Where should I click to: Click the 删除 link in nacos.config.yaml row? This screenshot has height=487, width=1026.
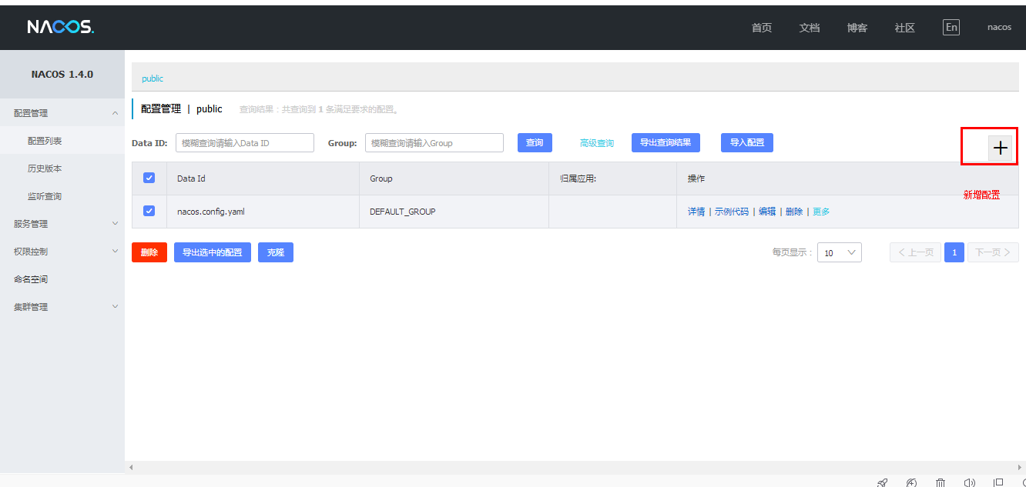tap(794, 212)
